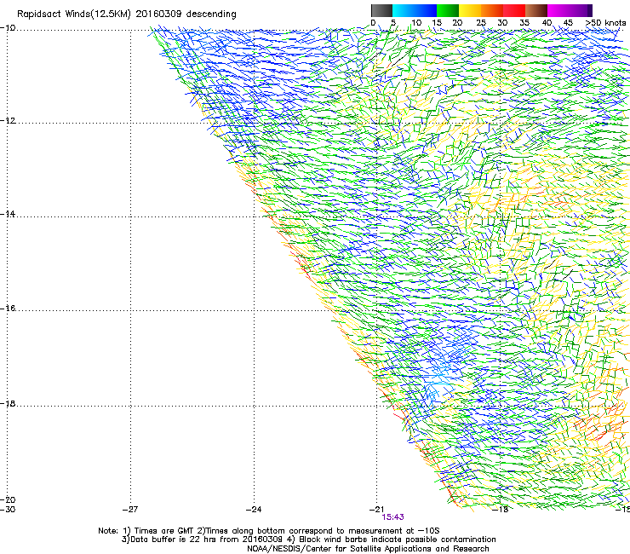
Task: Click the legend label 25
Action: tap(481, 23)
